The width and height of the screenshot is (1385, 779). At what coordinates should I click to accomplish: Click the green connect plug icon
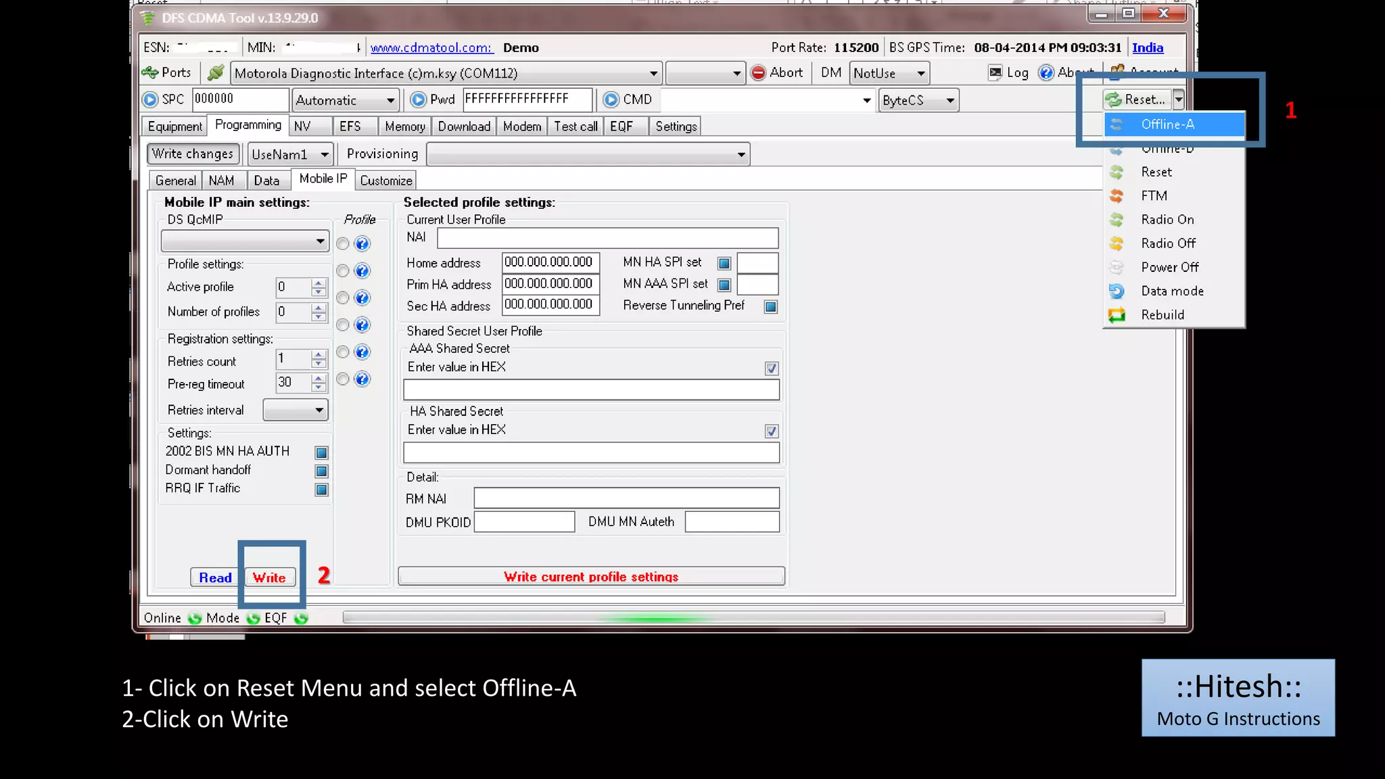tap(216, 72)
